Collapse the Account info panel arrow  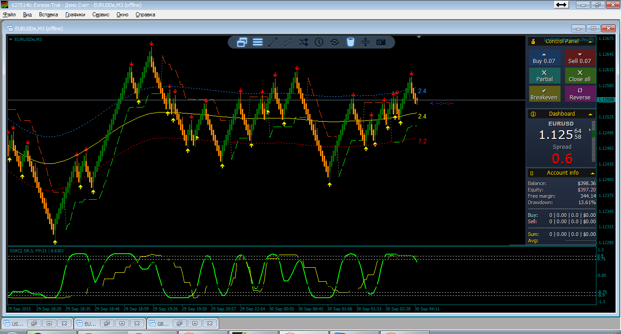[592, 173]
